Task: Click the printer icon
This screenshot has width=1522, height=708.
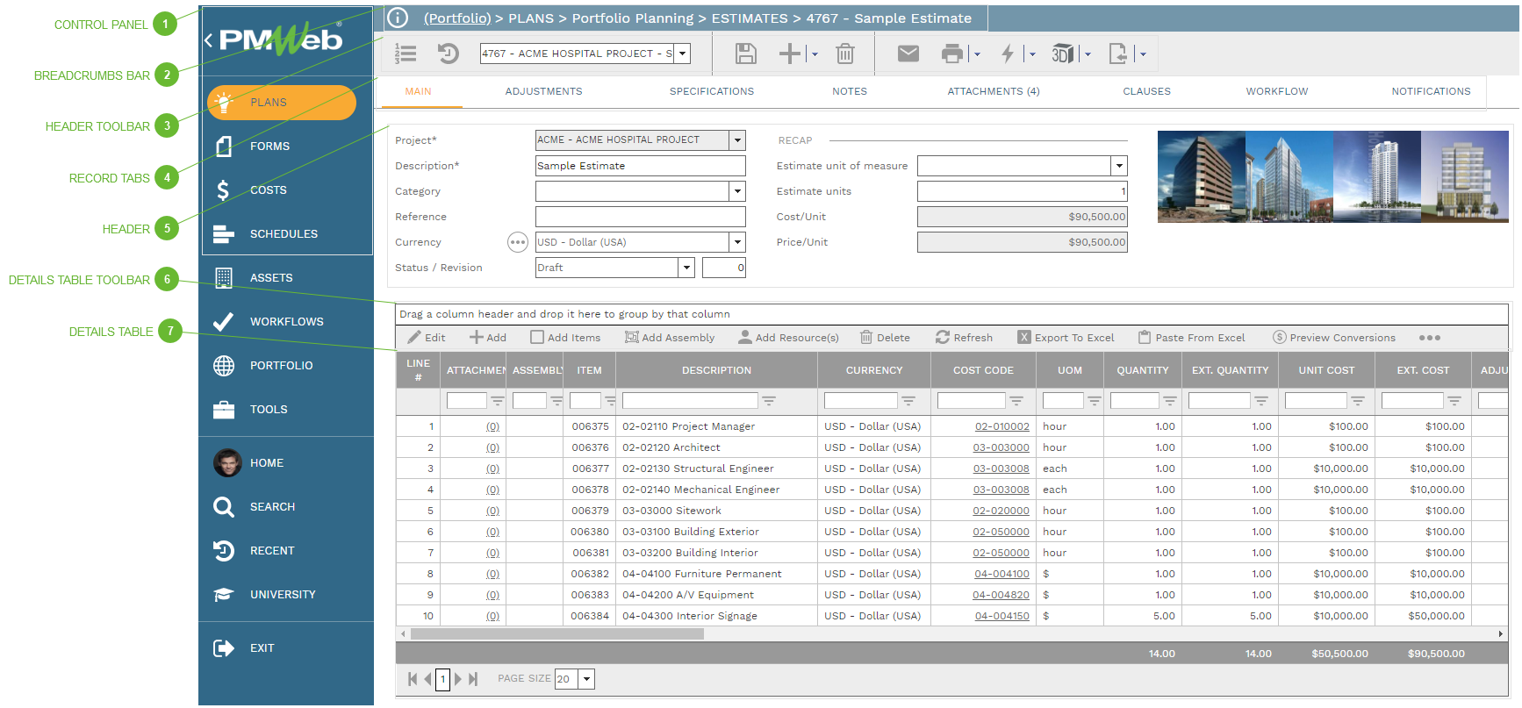Action: pos(952,54)
